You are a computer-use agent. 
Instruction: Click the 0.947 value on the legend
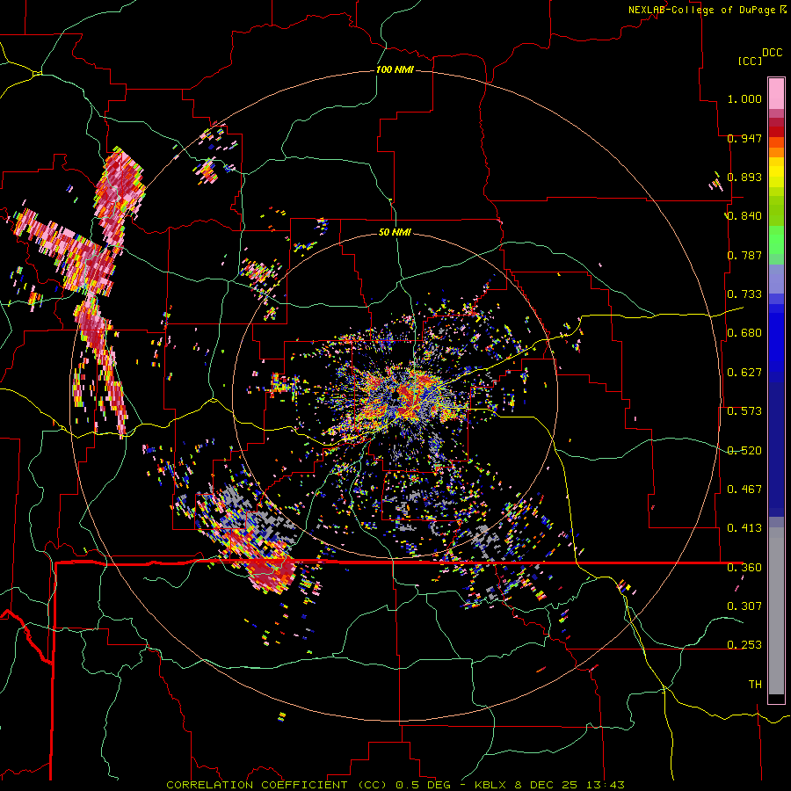[x=744, y=138]
